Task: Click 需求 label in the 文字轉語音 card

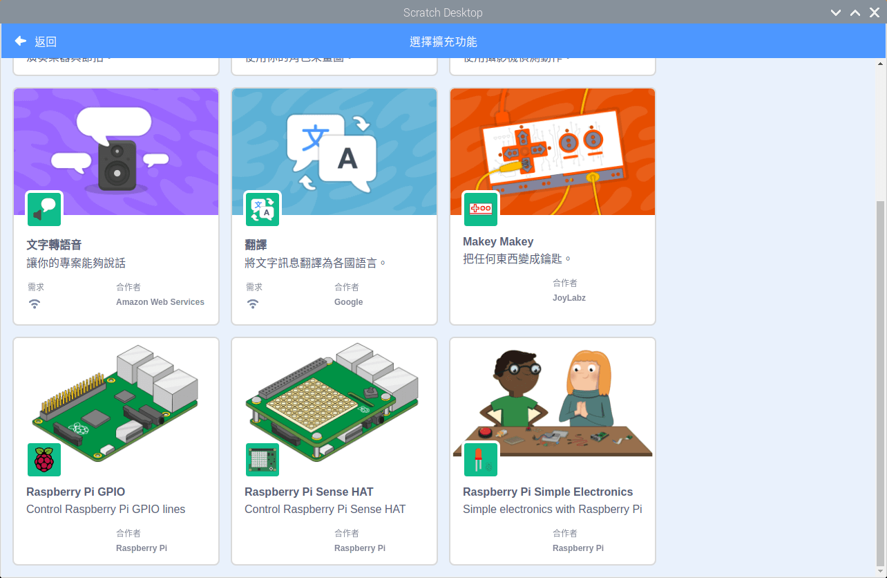Action: point(36,287)
